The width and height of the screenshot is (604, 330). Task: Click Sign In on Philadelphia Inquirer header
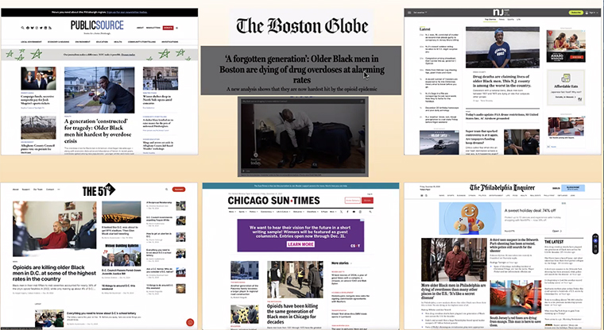[x=556, y=188]
